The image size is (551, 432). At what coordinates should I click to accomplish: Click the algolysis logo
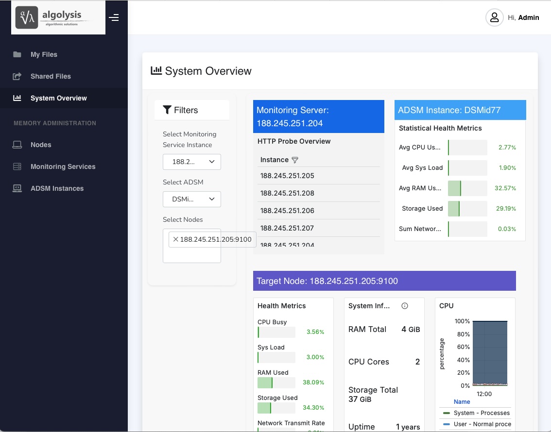[x=58, y=17]
